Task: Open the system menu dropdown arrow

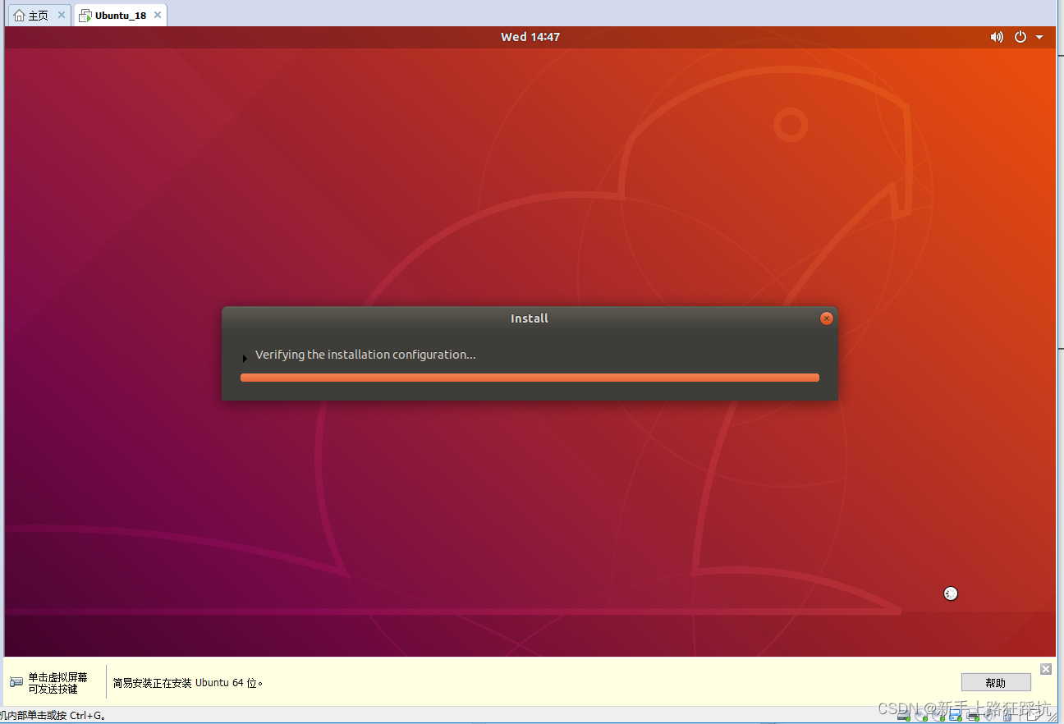Action: (1039, 38)
